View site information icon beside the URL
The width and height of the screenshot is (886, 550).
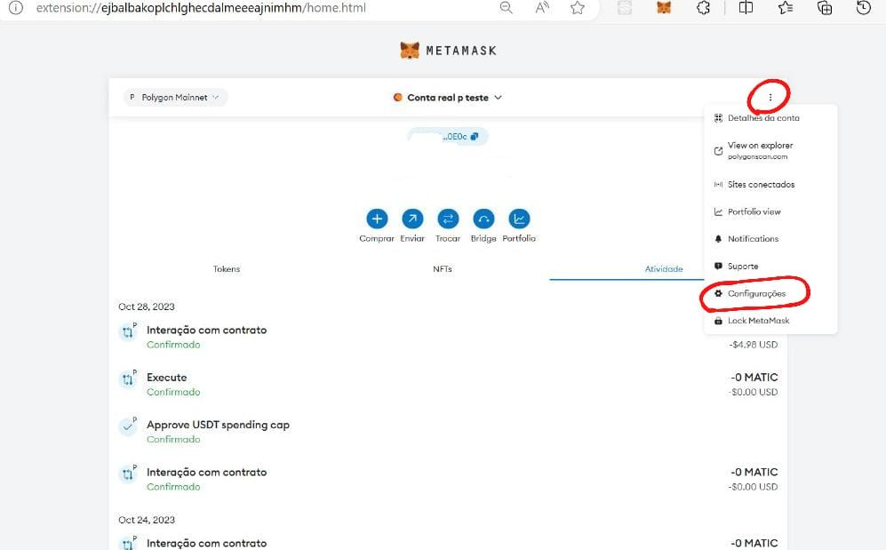coord(16,8)
